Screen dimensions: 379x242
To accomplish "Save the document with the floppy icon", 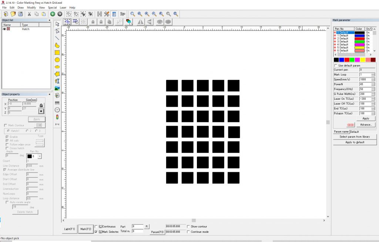I will (20, 14).
